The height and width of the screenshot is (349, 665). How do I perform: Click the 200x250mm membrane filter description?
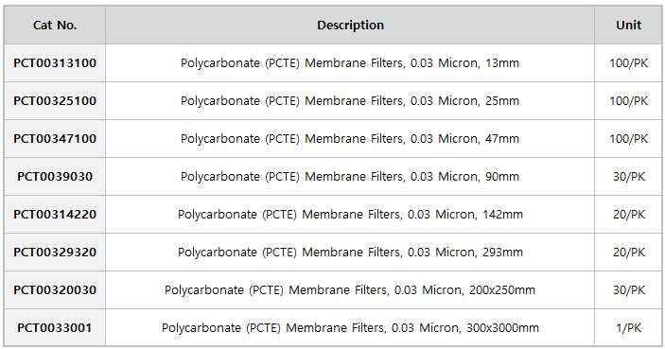[x=350, y=290]
